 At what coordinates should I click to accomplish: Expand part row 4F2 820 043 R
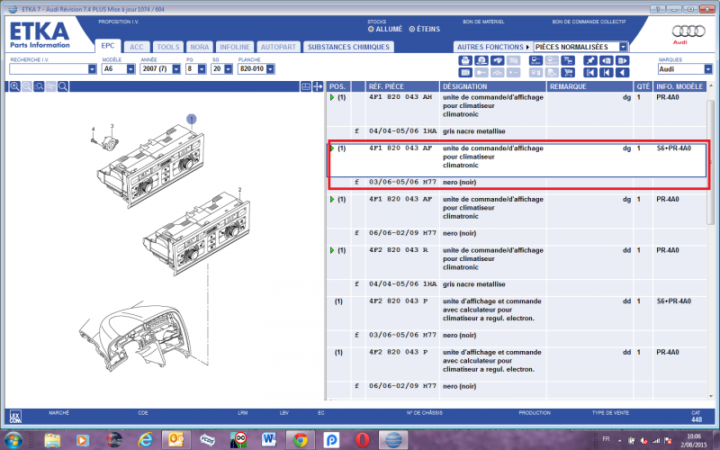pos(332,250)
